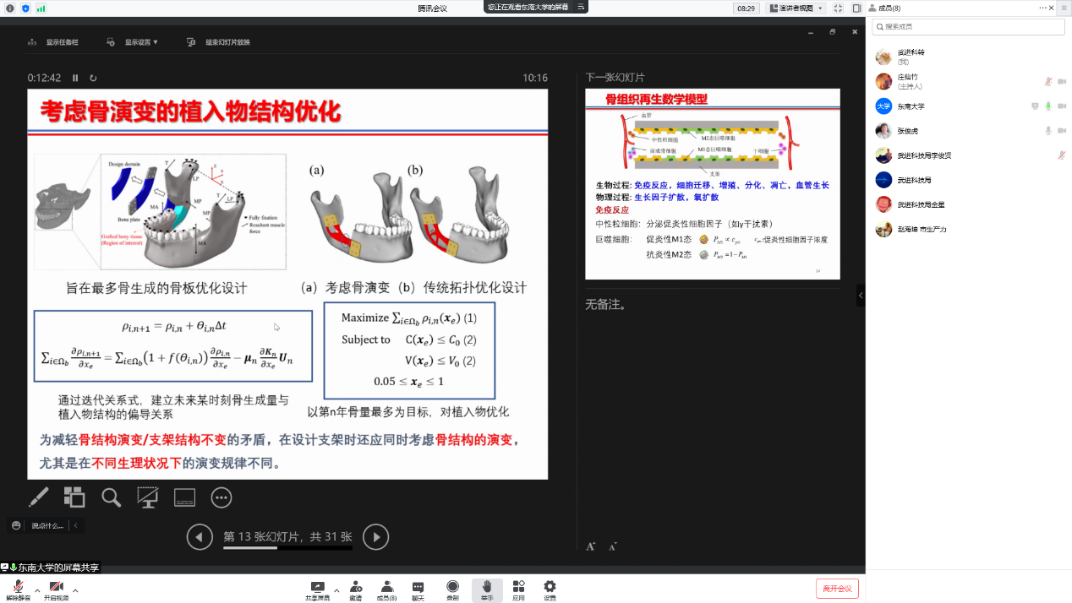
Task: Open the ellipsis for more slideshow options
Action: click(221, 497)
